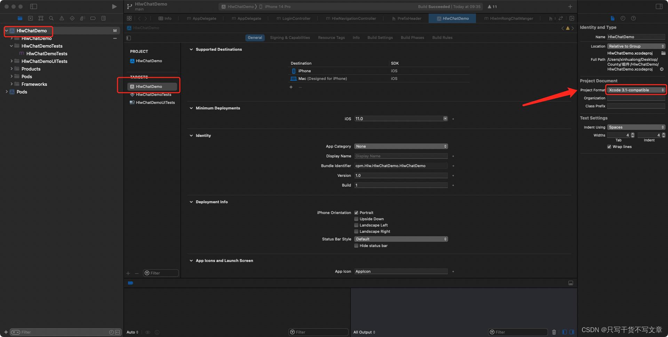Toggle the navigator sidebar visibility
668x337 pixels.
pos(34,7)
